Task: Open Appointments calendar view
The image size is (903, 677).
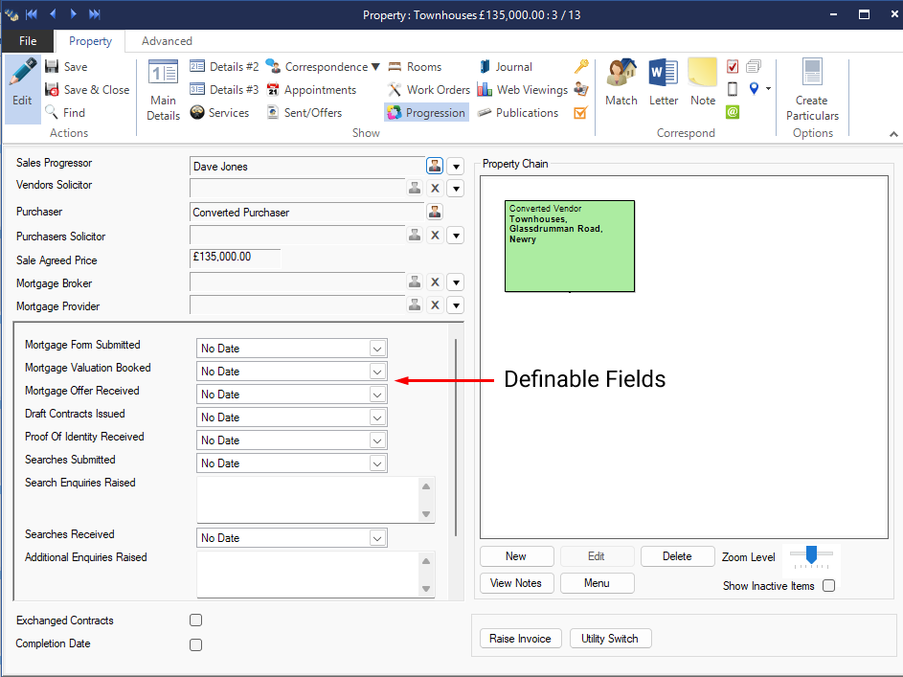Action: tap(311, 90)
